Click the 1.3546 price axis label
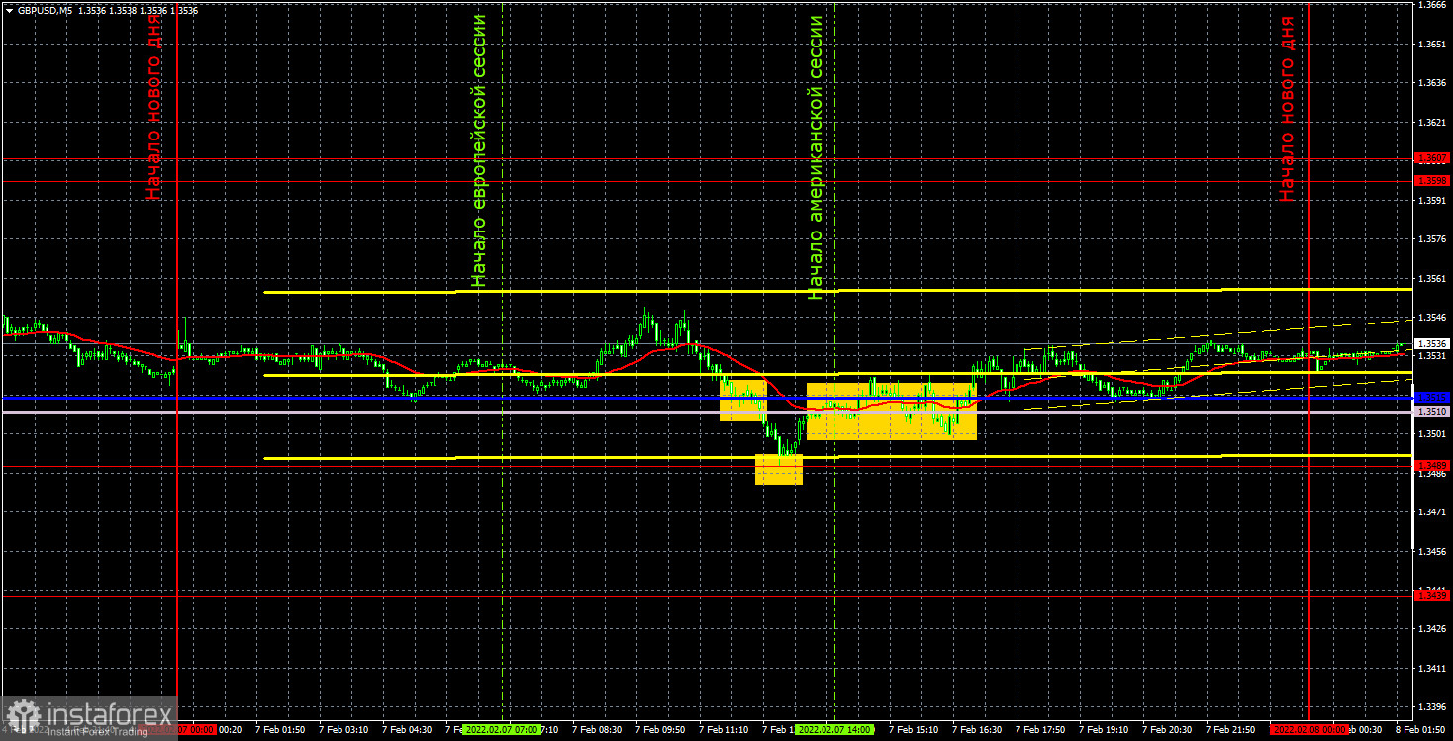 [1432, 318]
